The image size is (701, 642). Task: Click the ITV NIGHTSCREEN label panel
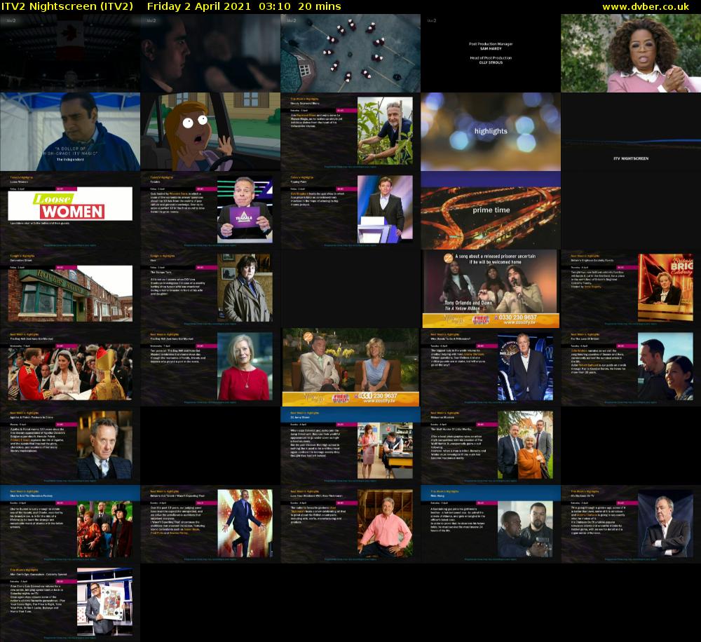click(630, 158)
